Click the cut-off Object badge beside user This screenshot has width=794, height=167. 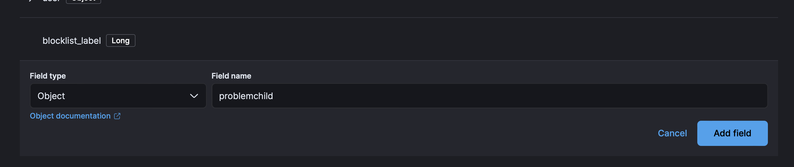(x=84, y=1)
